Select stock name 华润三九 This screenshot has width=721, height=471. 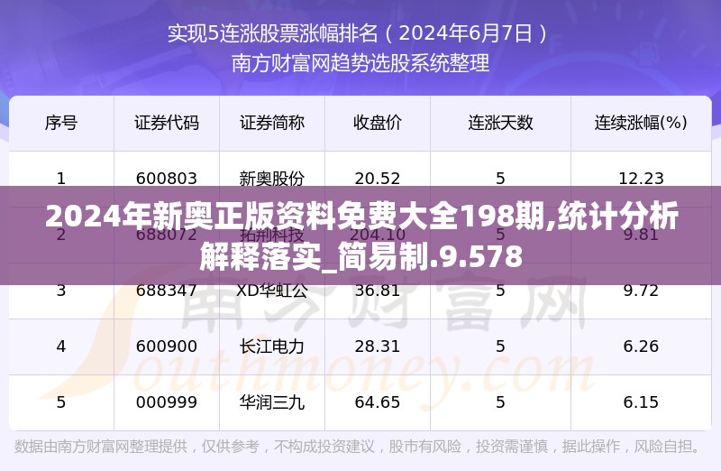[272, 402]
